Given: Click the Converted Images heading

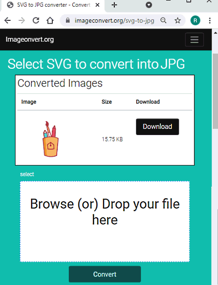Looking at the screenshot, I should coord(60,83).
